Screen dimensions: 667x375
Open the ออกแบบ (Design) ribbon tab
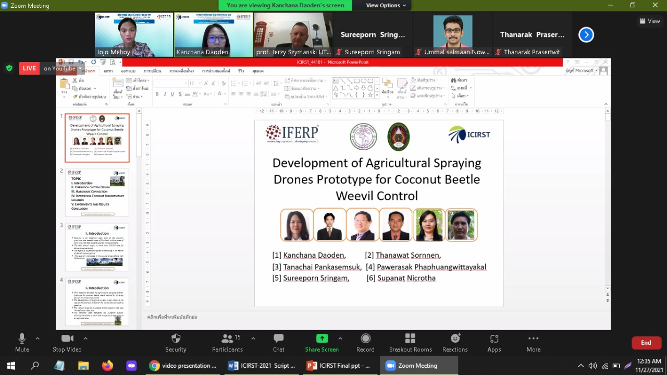point(128,70)
